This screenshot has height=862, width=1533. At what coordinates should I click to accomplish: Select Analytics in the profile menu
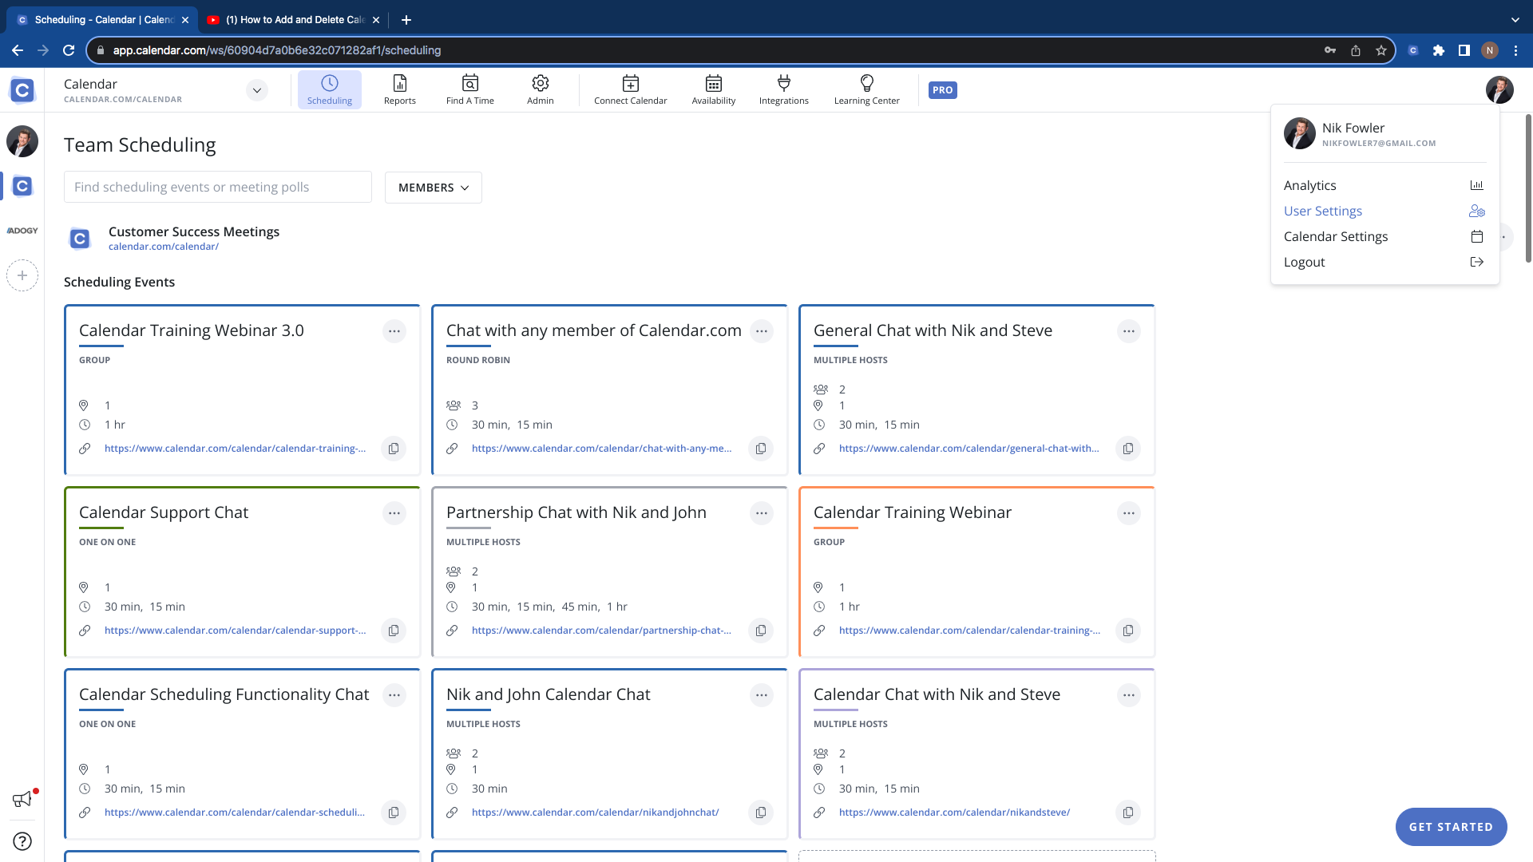coord(1384,185)
